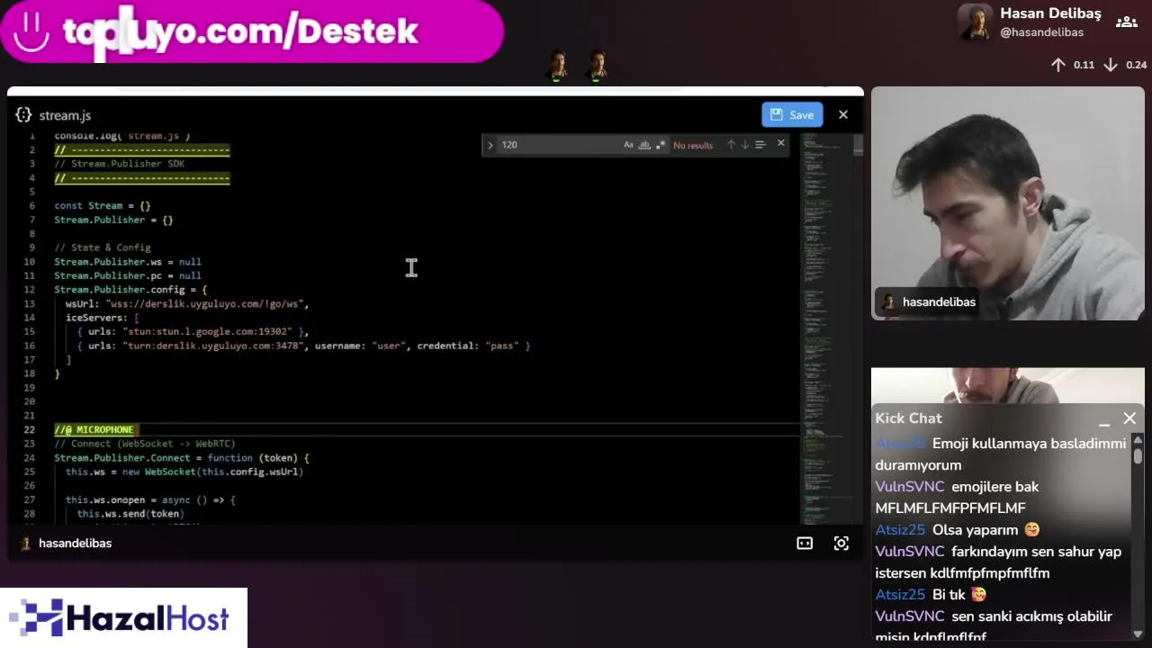Click VulnSVNC in 'farkındayım' message
The width and height of the screenshot is (1152, 648).
(910, 552)
